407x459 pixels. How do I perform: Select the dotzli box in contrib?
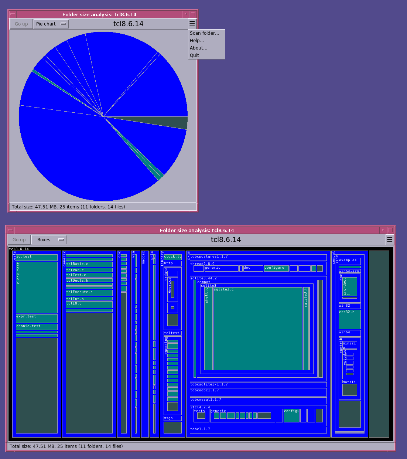click(x=350, y=382)
